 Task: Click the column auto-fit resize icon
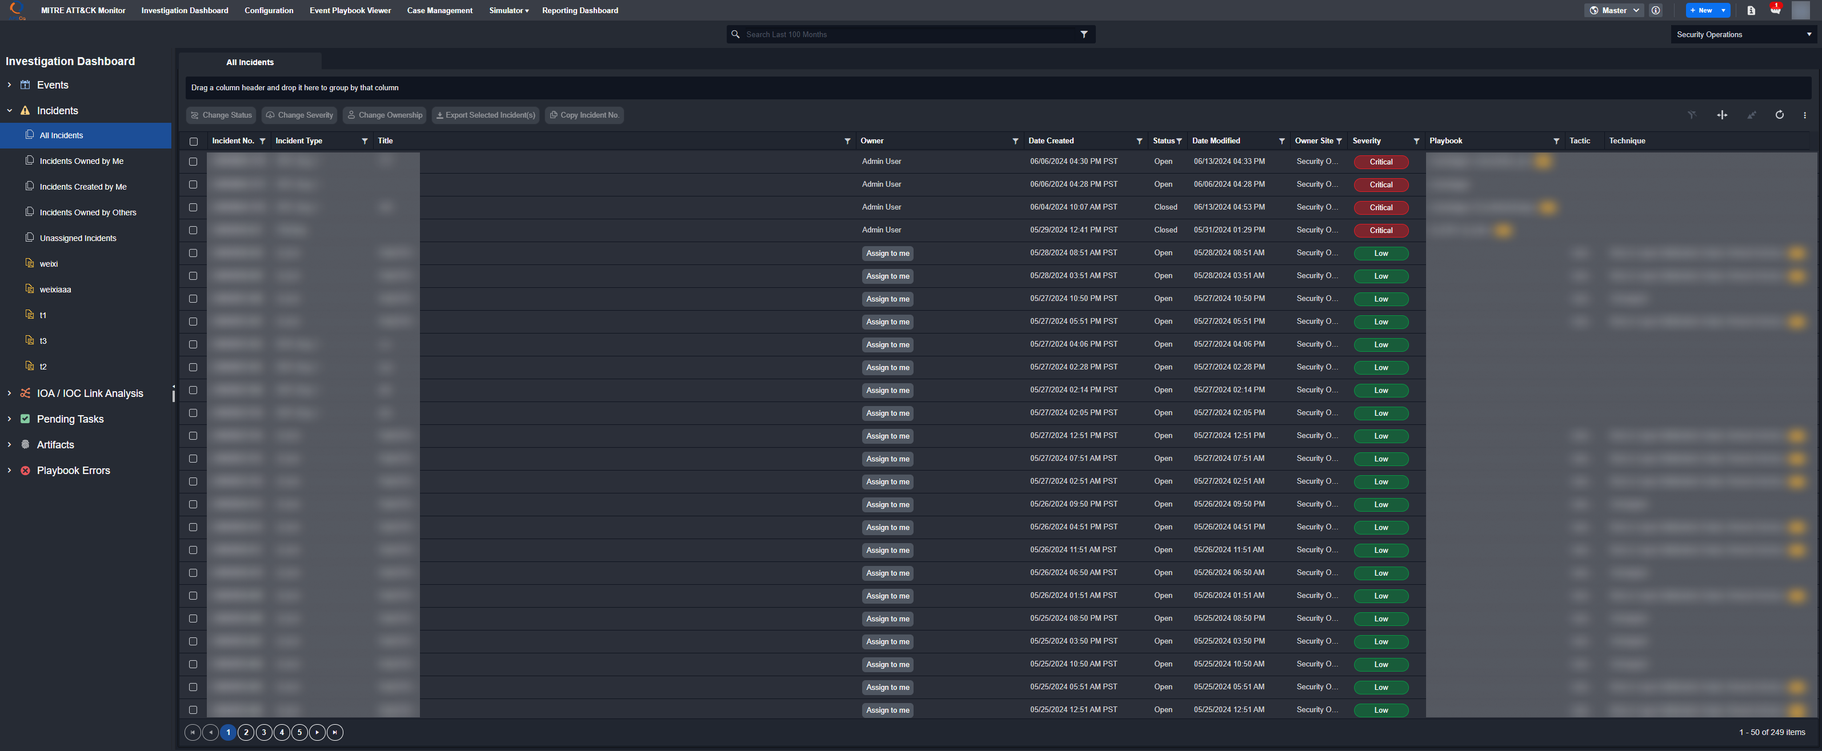click(x=1721, y=115)
